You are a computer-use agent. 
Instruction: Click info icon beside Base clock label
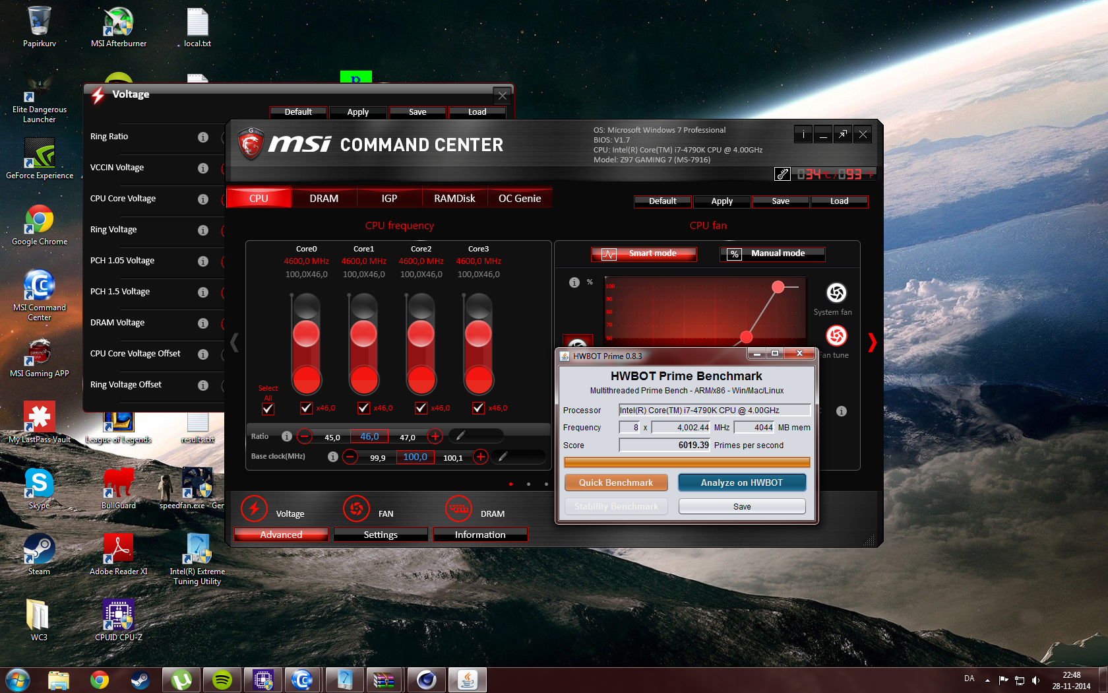[332, 457]
